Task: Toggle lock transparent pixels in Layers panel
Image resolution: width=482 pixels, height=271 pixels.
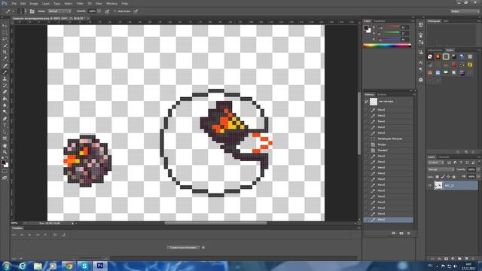Action: (437, 177)
